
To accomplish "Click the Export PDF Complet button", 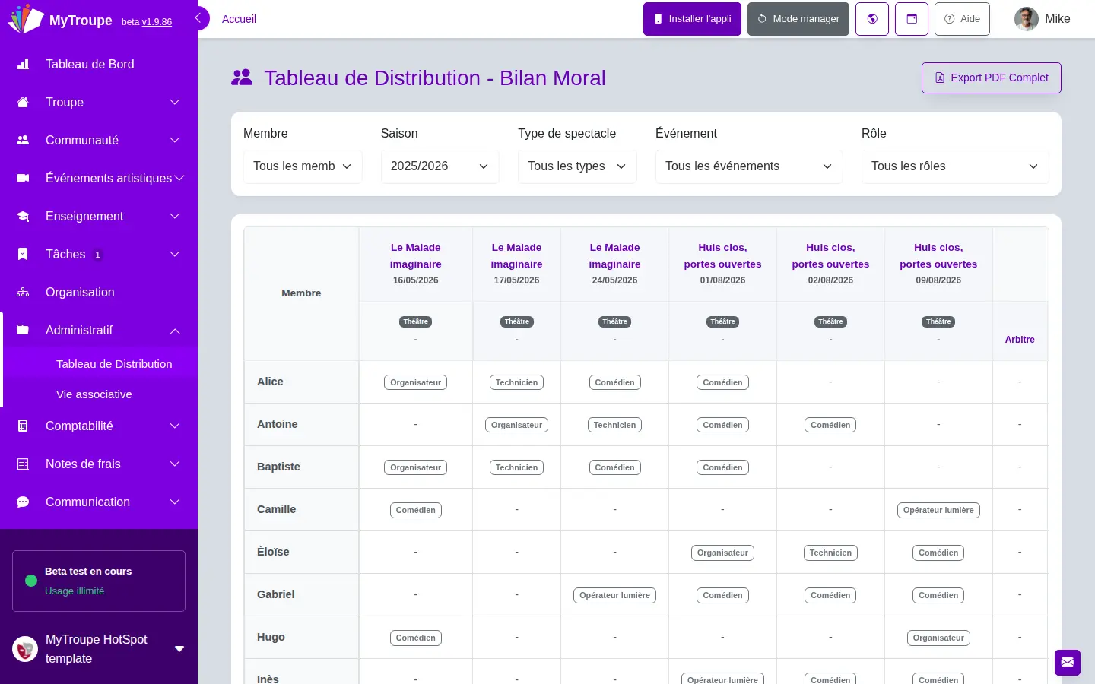I will pos(992,78).
